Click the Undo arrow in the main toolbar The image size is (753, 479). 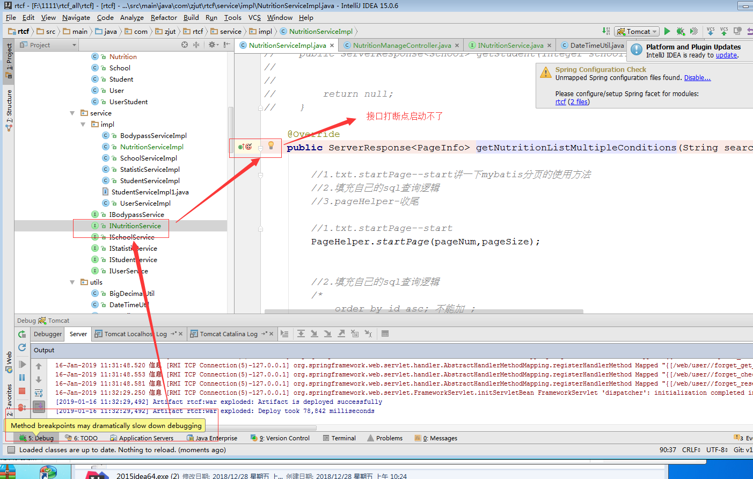click(x=750, y=31)
